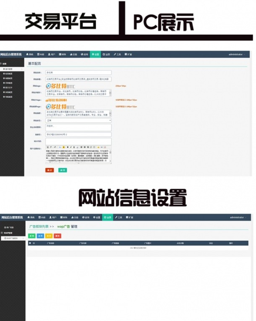The image size is (256, 321).
Task: Open 工具 tab in wap广告 panel navbar
Action: click(118, 217)
